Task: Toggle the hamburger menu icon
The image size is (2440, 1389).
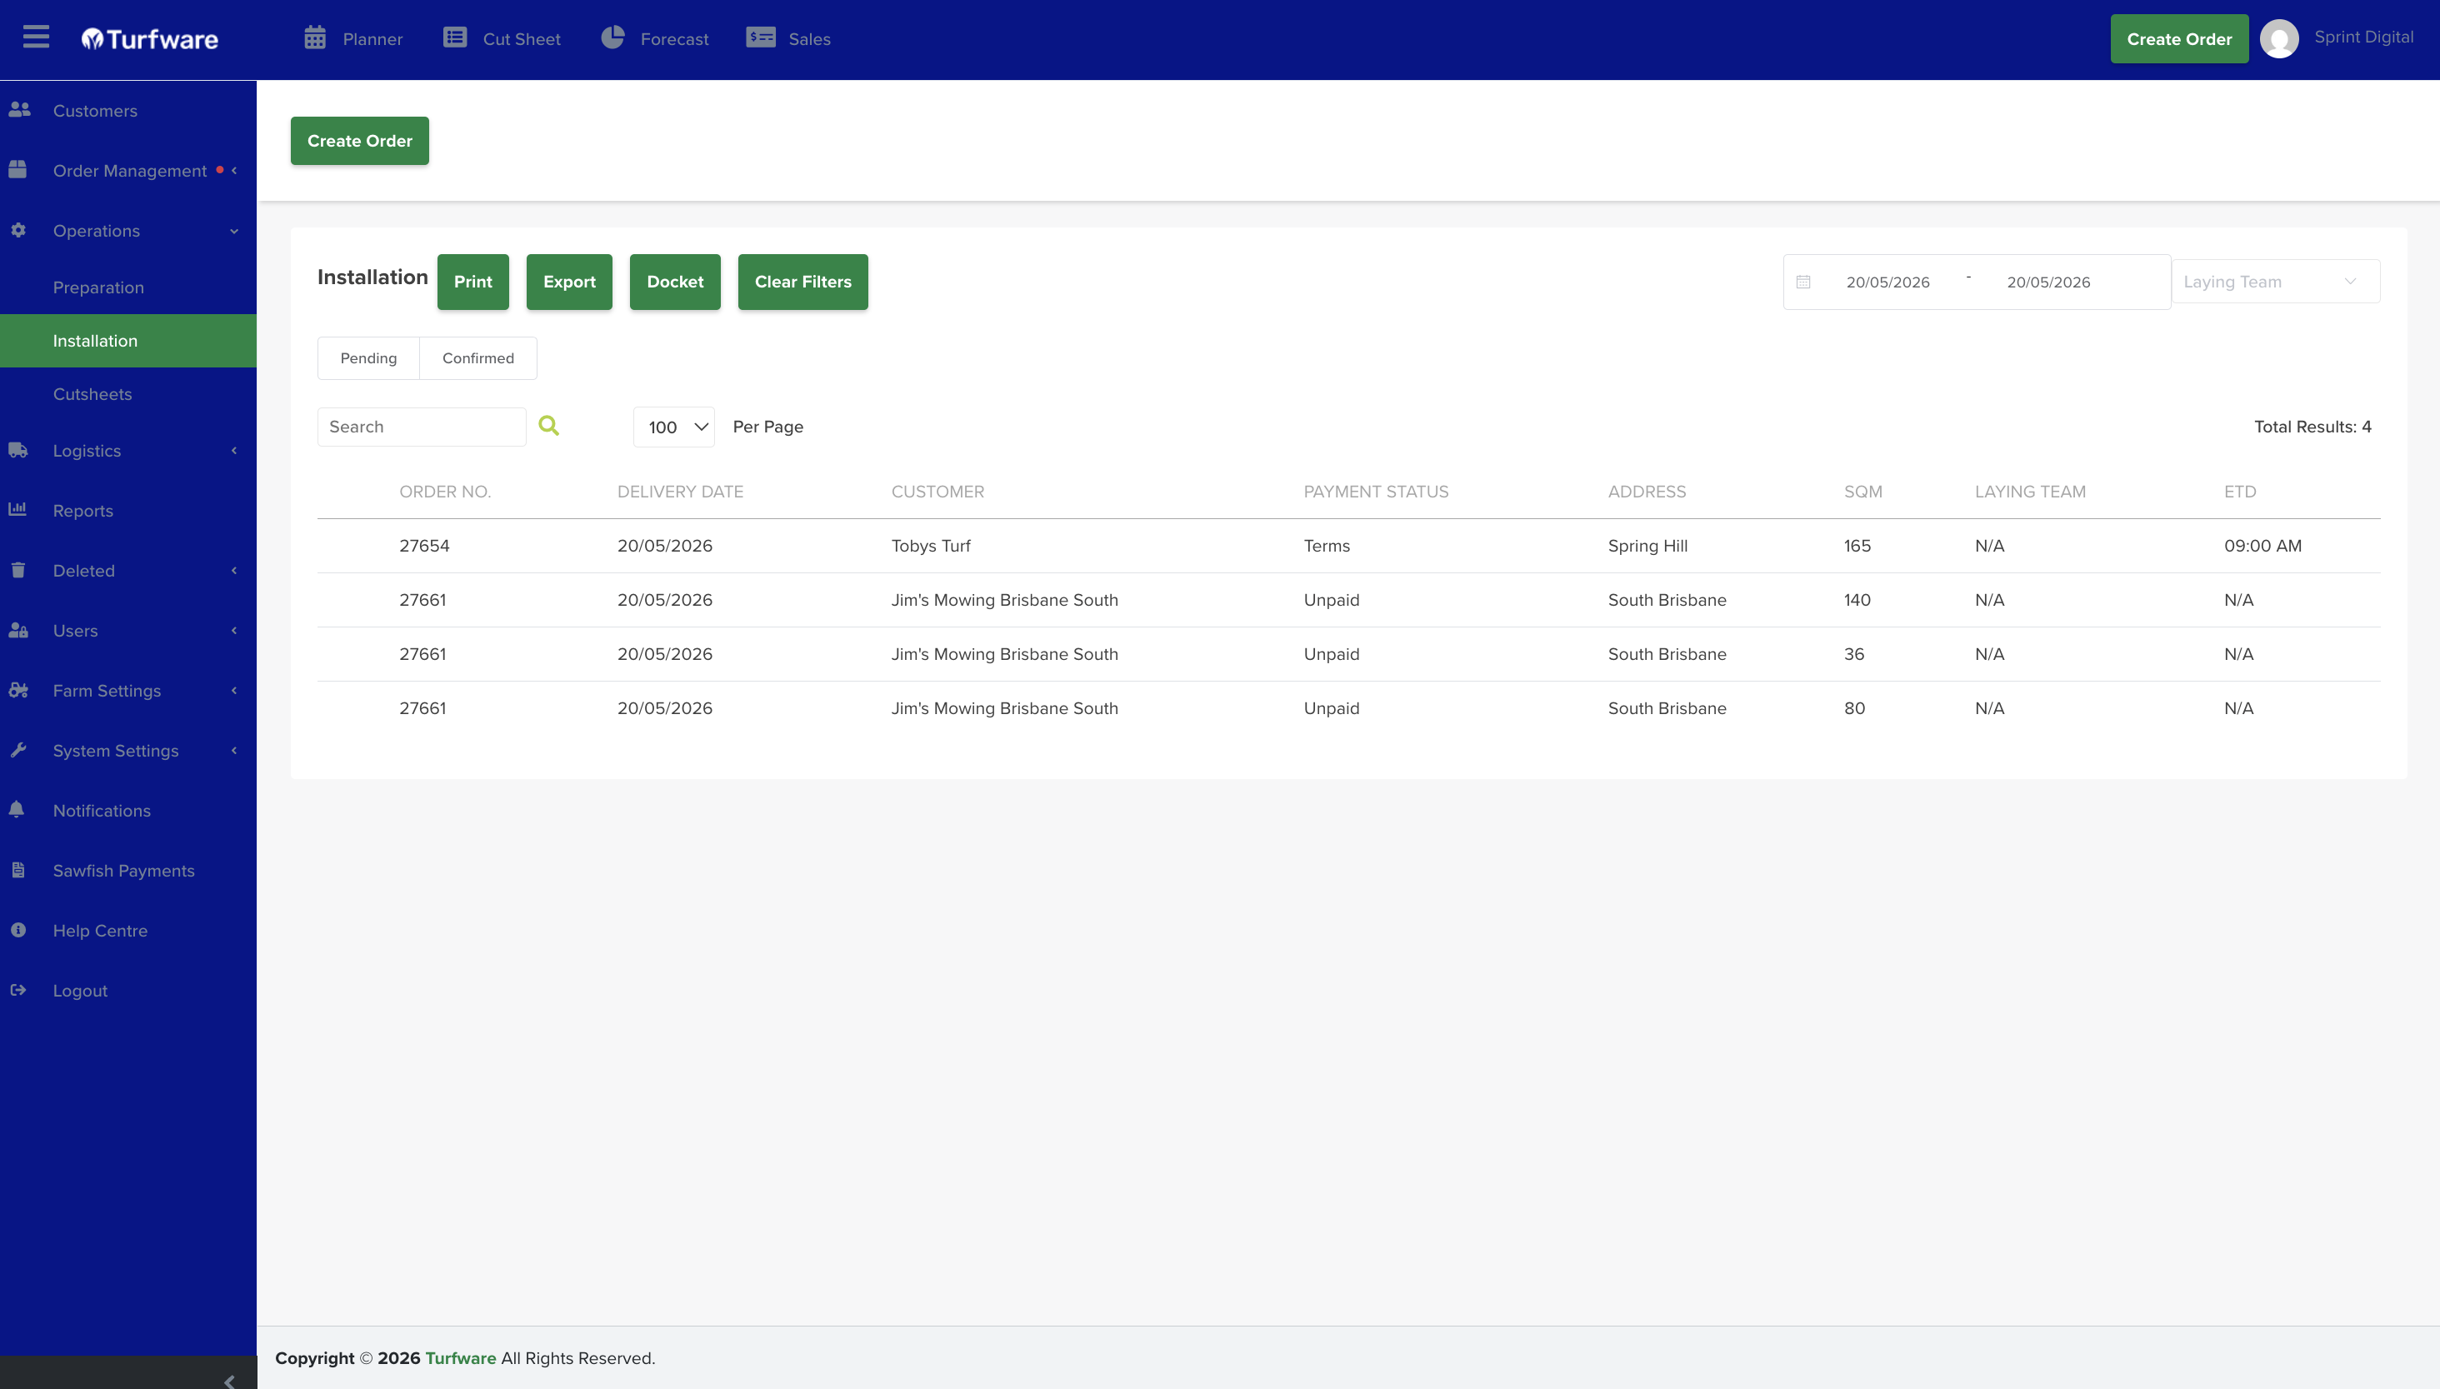Action: pos(36,37)
